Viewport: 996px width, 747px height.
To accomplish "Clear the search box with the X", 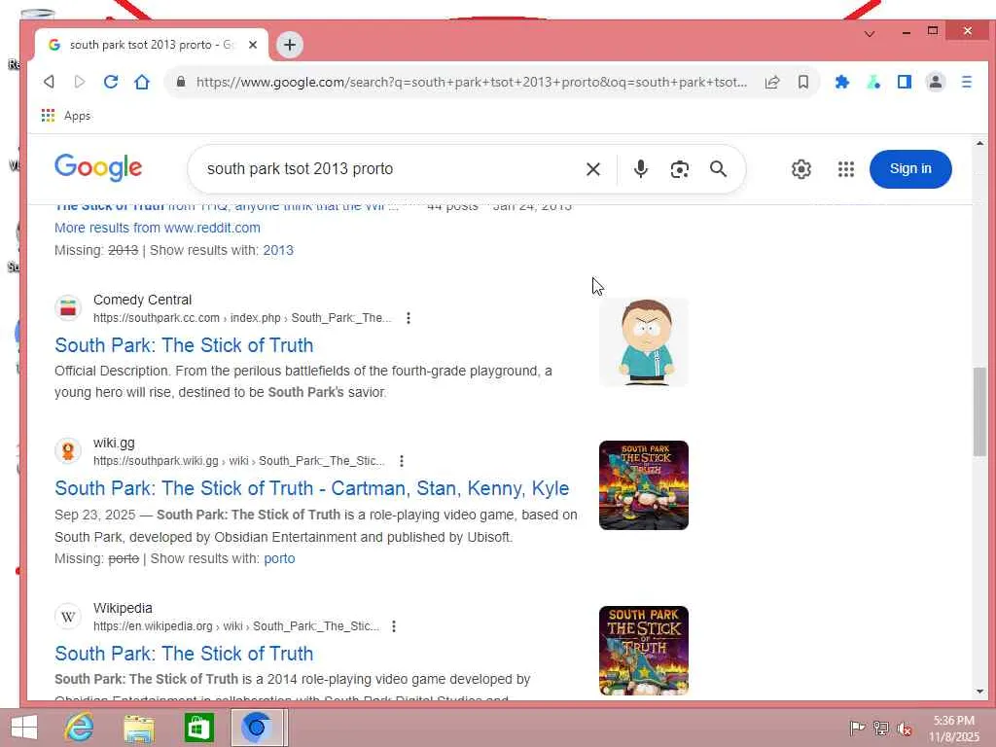I will [593, 169].
